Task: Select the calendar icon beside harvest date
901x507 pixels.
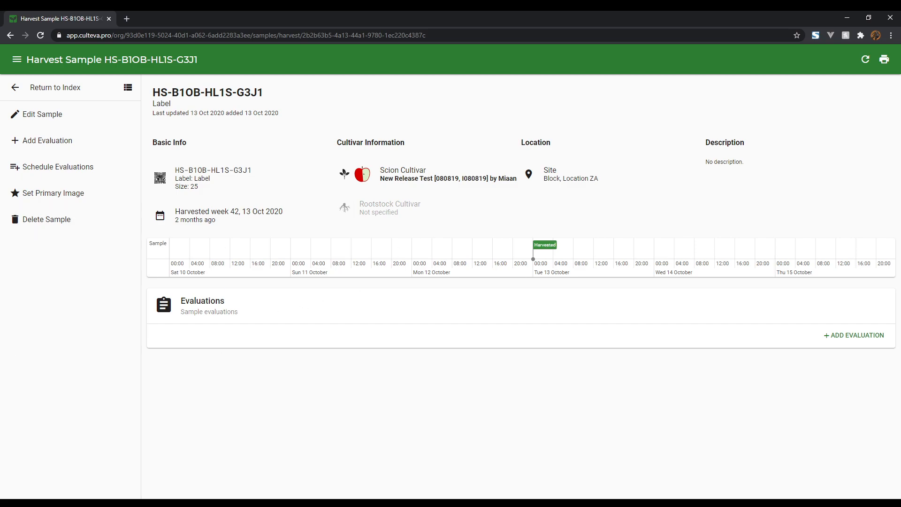Action: point(160,215)
